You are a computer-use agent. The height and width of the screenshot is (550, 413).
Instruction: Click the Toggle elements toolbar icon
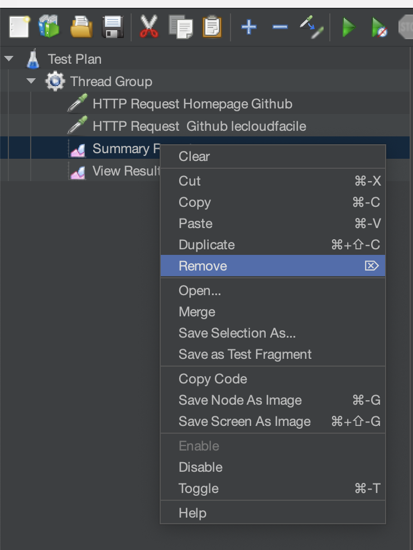(x=311, y=26)
